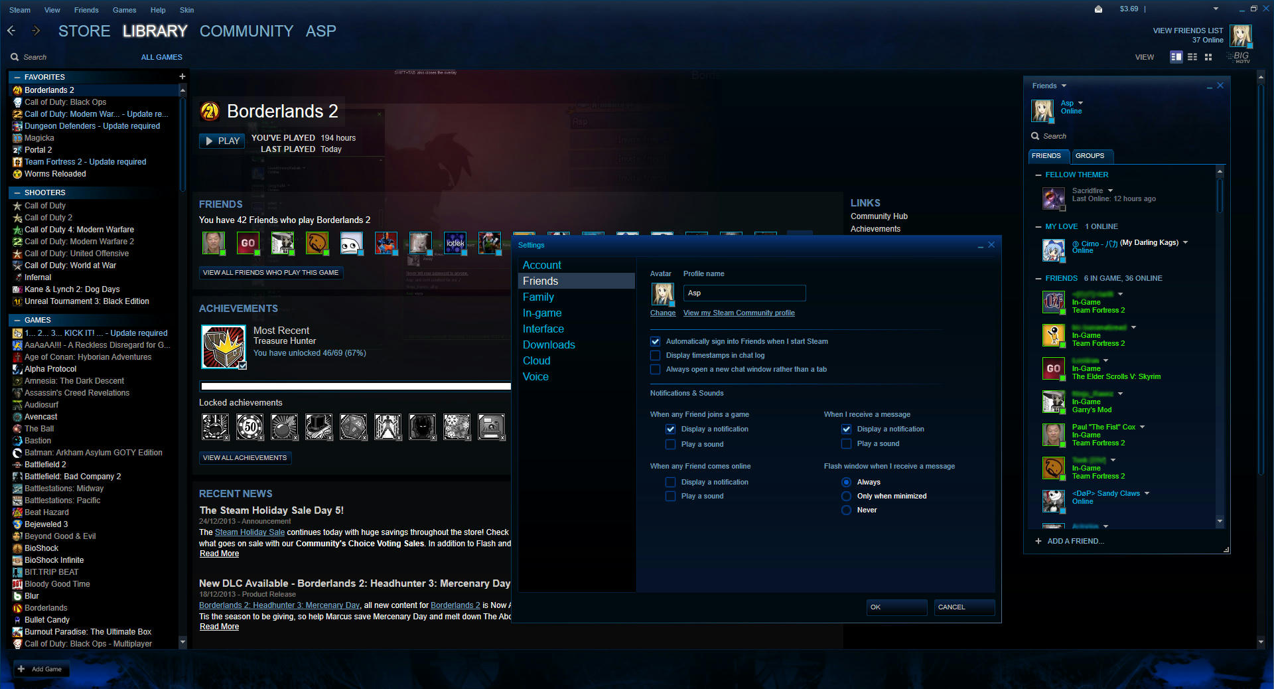Click the game list scroll down arrow
1274x689 pixels.
tap(182, 642)
